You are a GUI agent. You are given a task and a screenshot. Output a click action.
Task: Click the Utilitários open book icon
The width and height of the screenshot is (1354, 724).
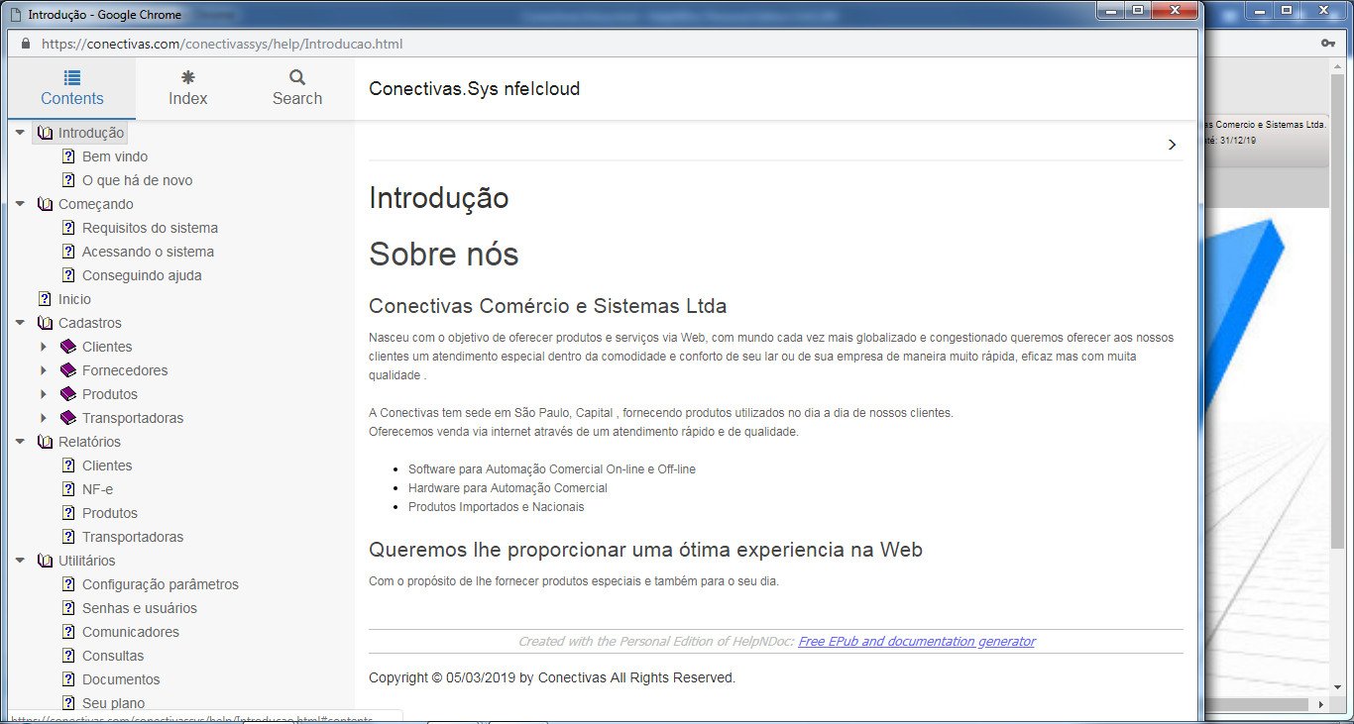pyautogui.click(x=45, y=561)
